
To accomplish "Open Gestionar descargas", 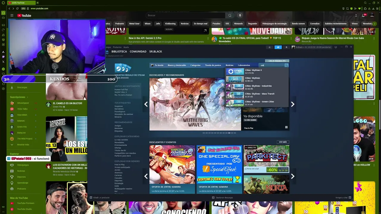I will [x=223, y=198].
